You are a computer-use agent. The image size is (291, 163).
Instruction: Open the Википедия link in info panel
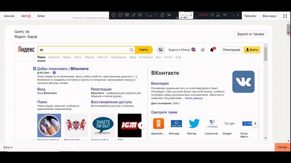click(x=160, y=83)
